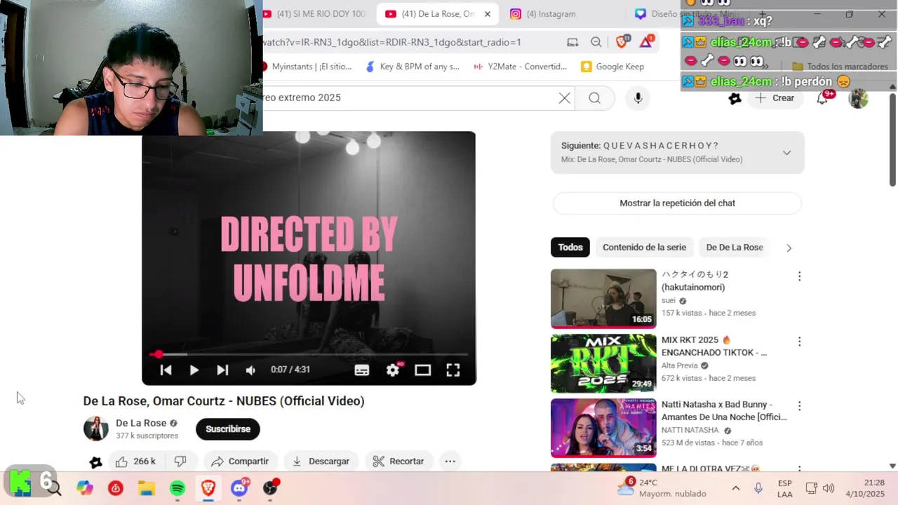The height and width of the screenshot is (505, 898).
Task: Open hakutainomori video thumbnail
Action: coord(603,299)
